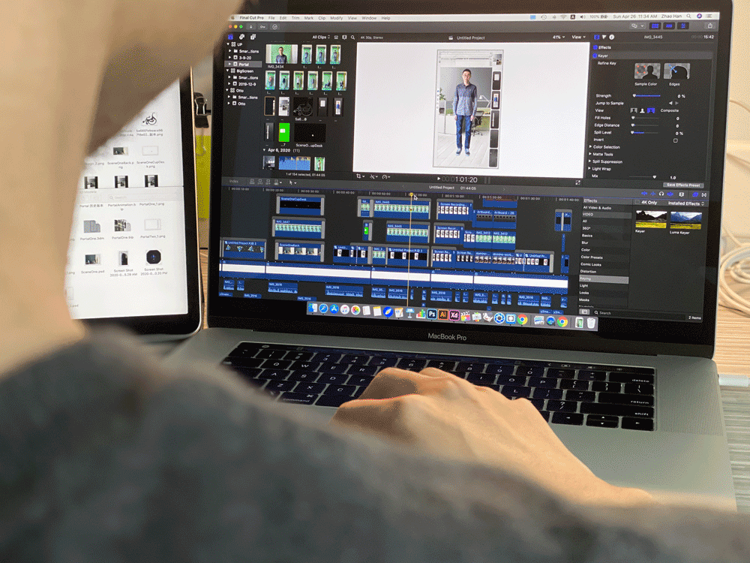Adjust the Mix slider

[643, 177]
